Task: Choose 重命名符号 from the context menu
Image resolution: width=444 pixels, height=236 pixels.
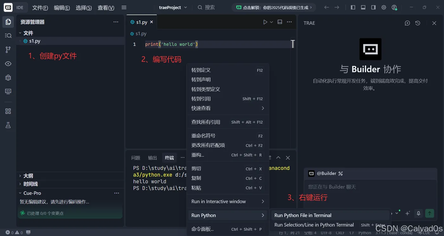Action: coord(228,136)
